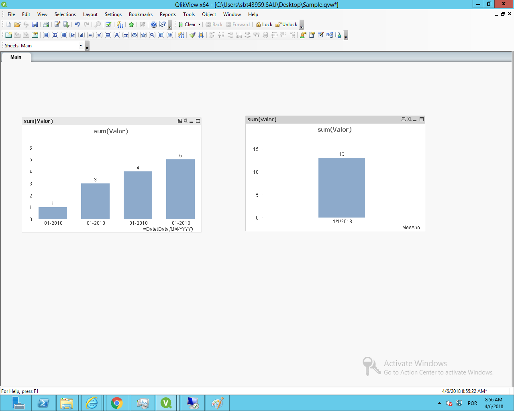Open the File menu
This screenshot has width=514, height=411.
point(11,14)
